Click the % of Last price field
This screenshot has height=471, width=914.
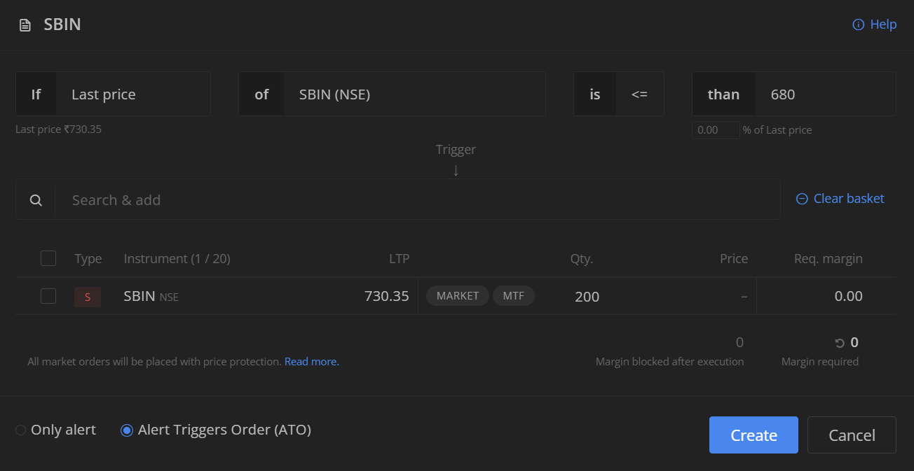716,130
